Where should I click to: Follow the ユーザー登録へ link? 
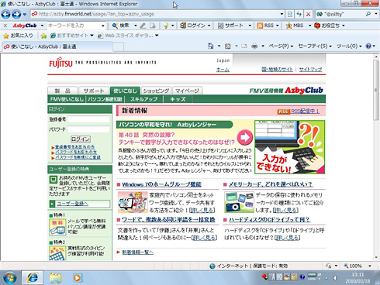(x=72, y=204)
